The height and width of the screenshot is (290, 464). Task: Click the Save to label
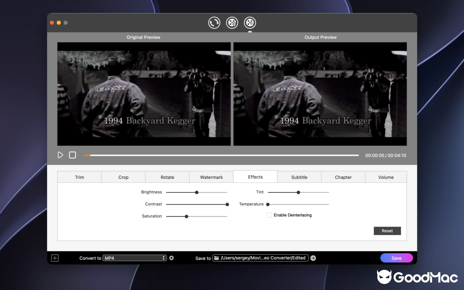coord(203,258)
